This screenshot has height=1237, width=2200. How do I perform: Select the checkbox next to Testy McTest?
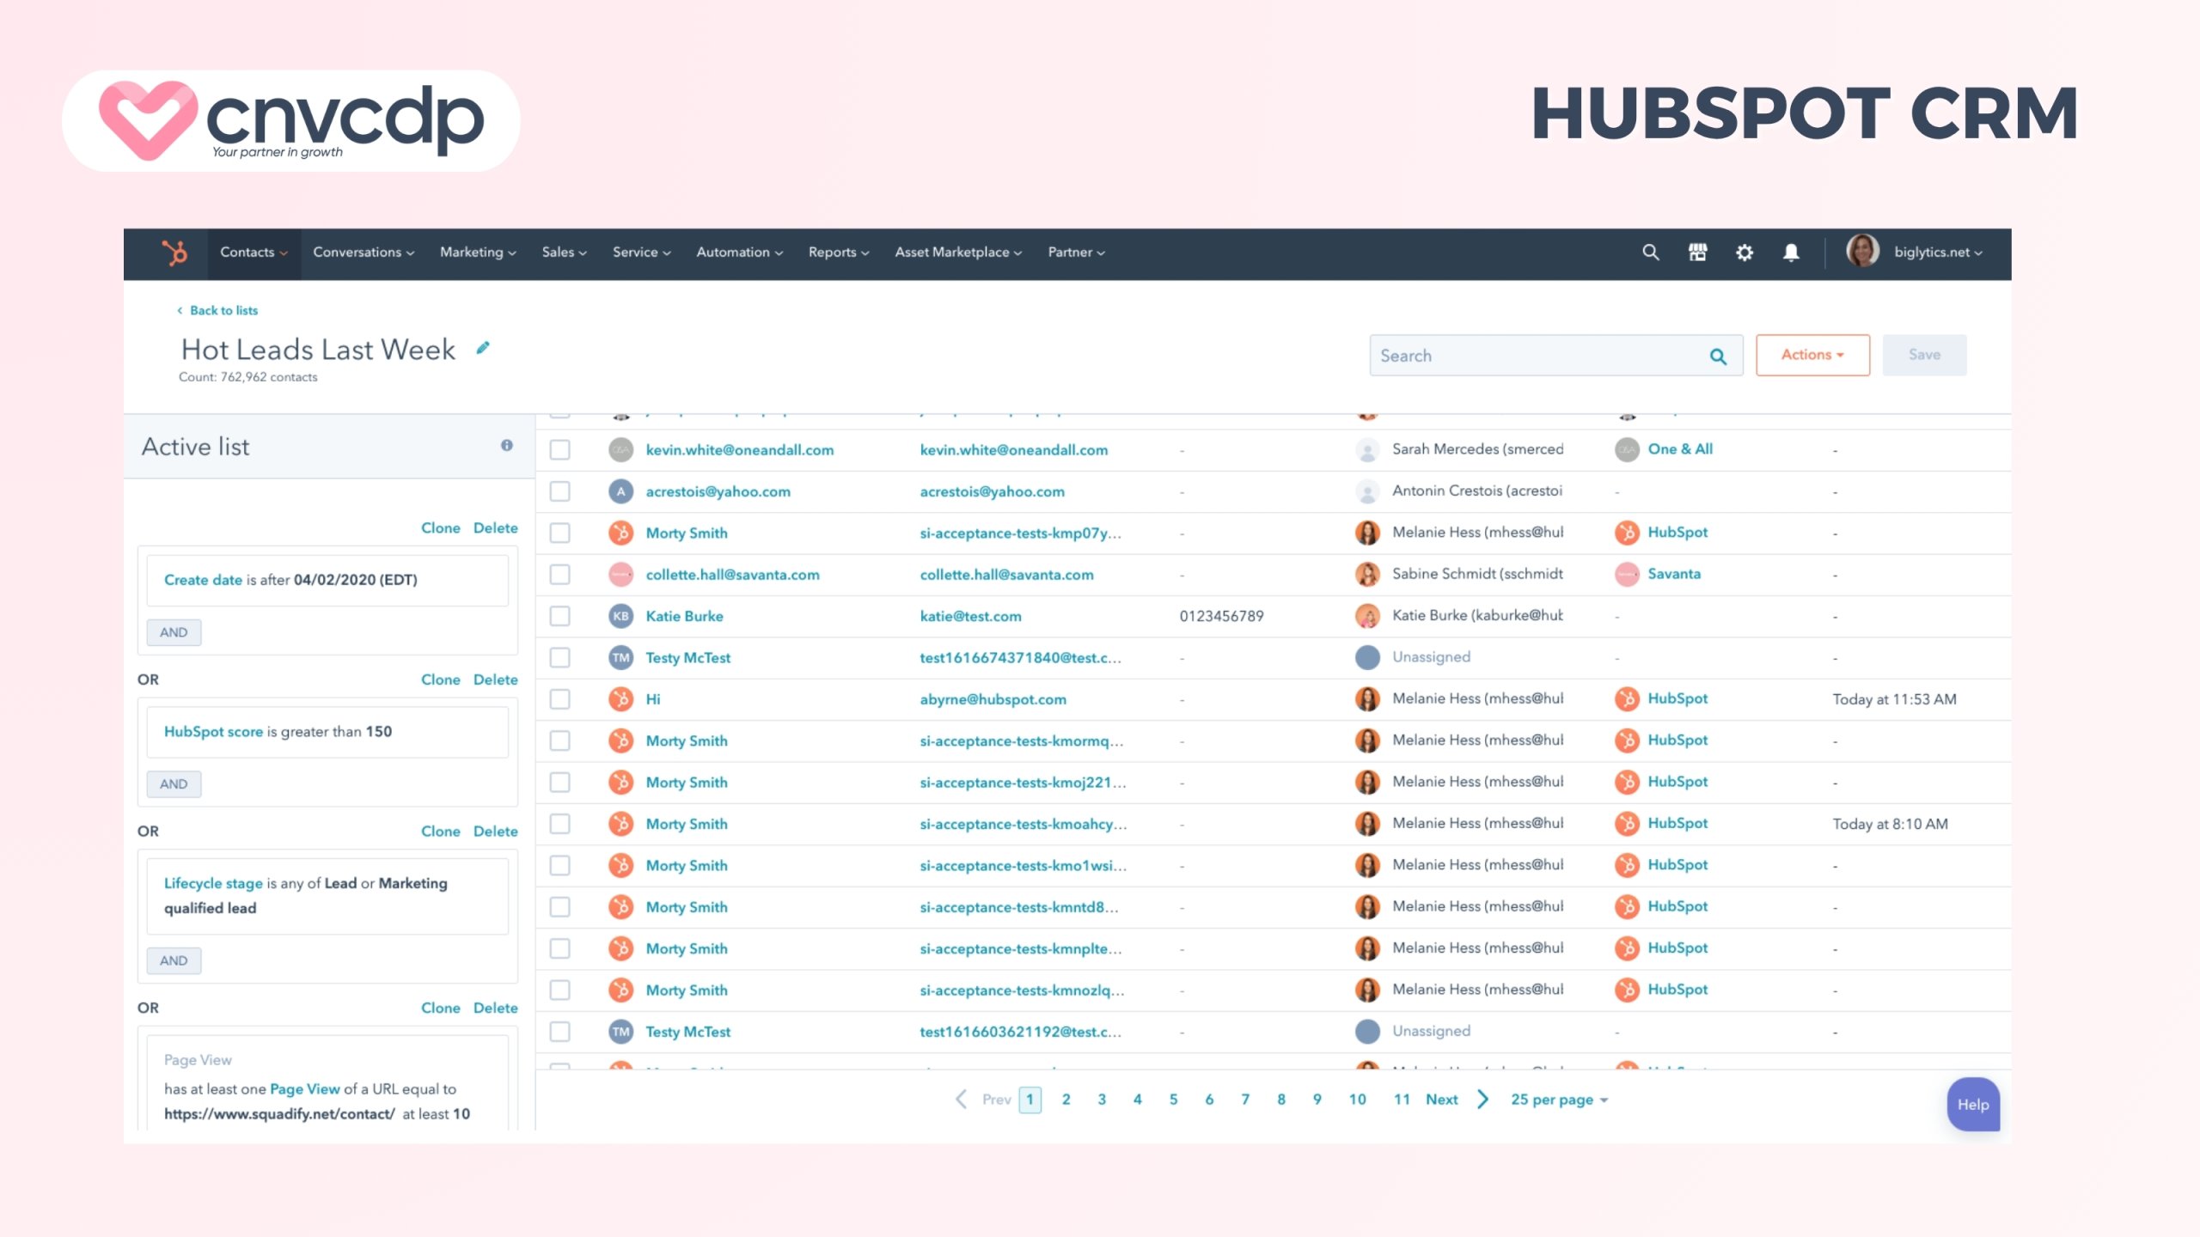click(x=560, y=657)
